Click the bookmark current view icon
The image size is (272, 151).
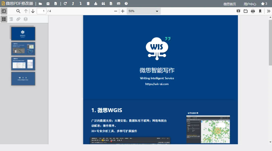260,11
